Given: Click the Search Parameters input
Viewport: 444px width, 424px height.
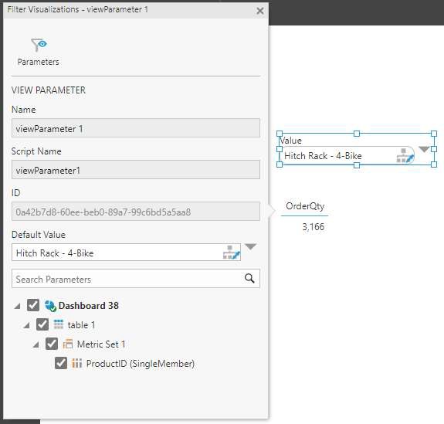Looking at the screenshot, I should 136,279.
